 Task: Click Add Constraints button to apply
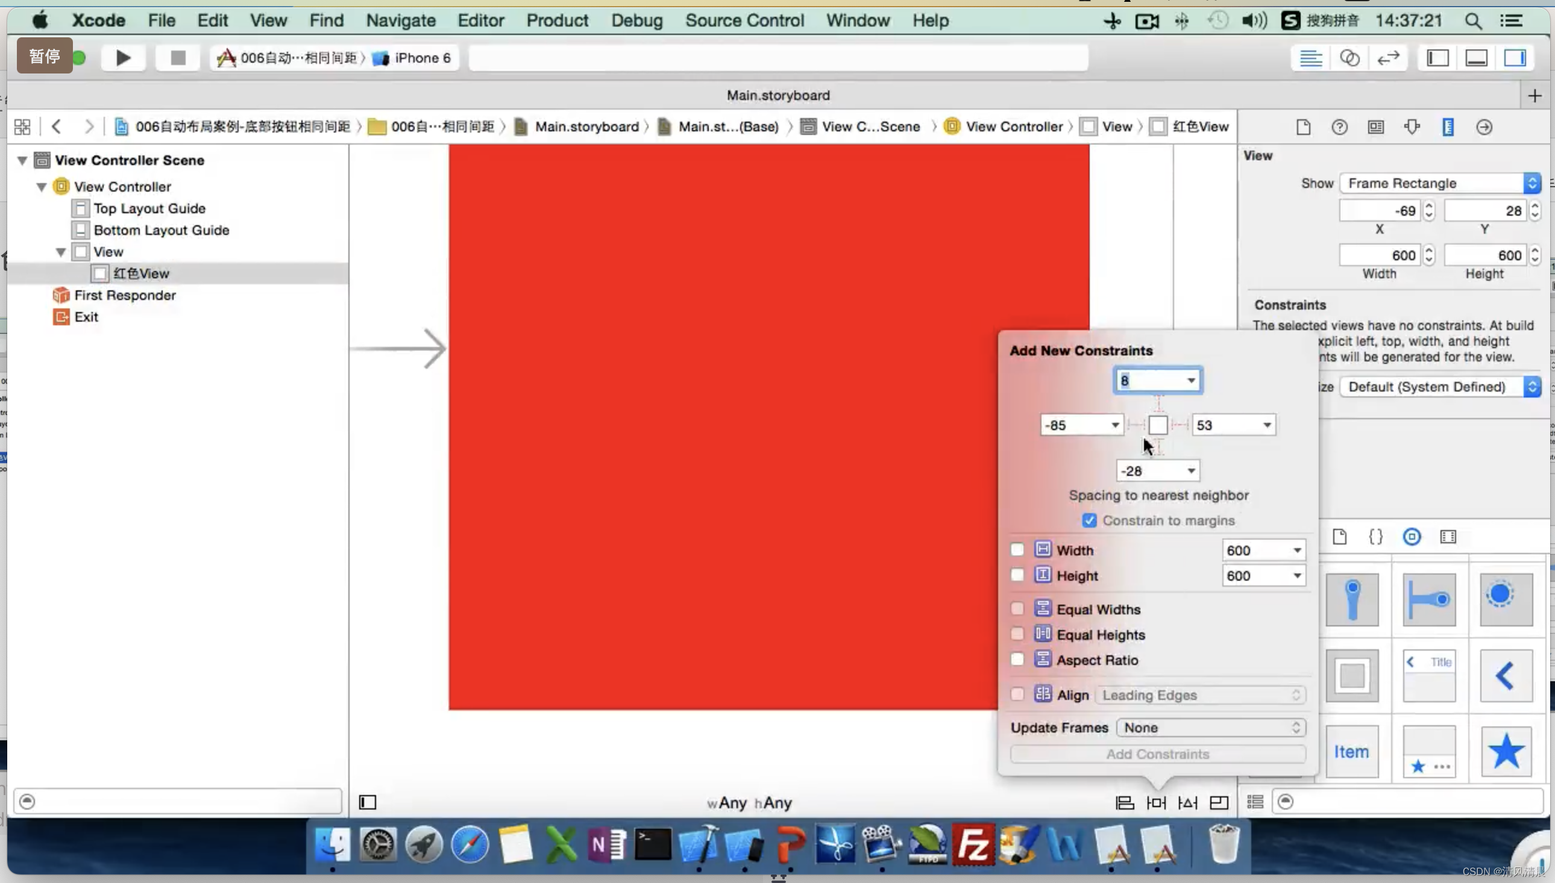pos(1158,753)
